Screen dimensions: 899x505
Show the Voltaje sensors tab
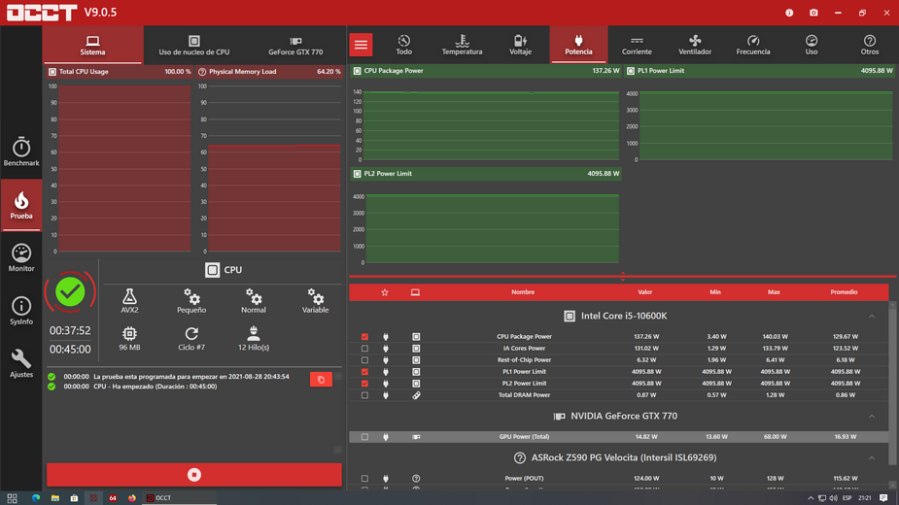pos(520,45)
